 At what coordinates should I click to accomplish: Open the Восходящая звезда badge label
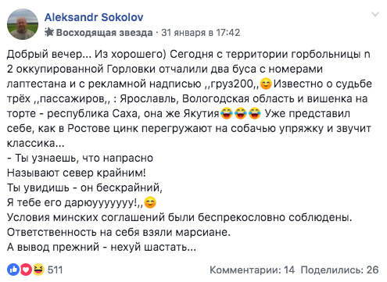pos(104,33)
